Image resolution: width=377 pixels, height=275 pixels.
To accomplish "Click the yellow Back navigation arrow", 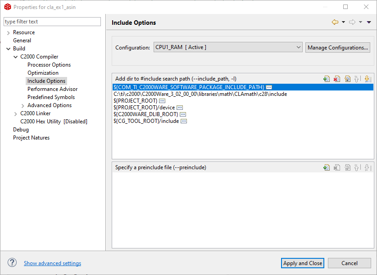I will coord(335,22).
